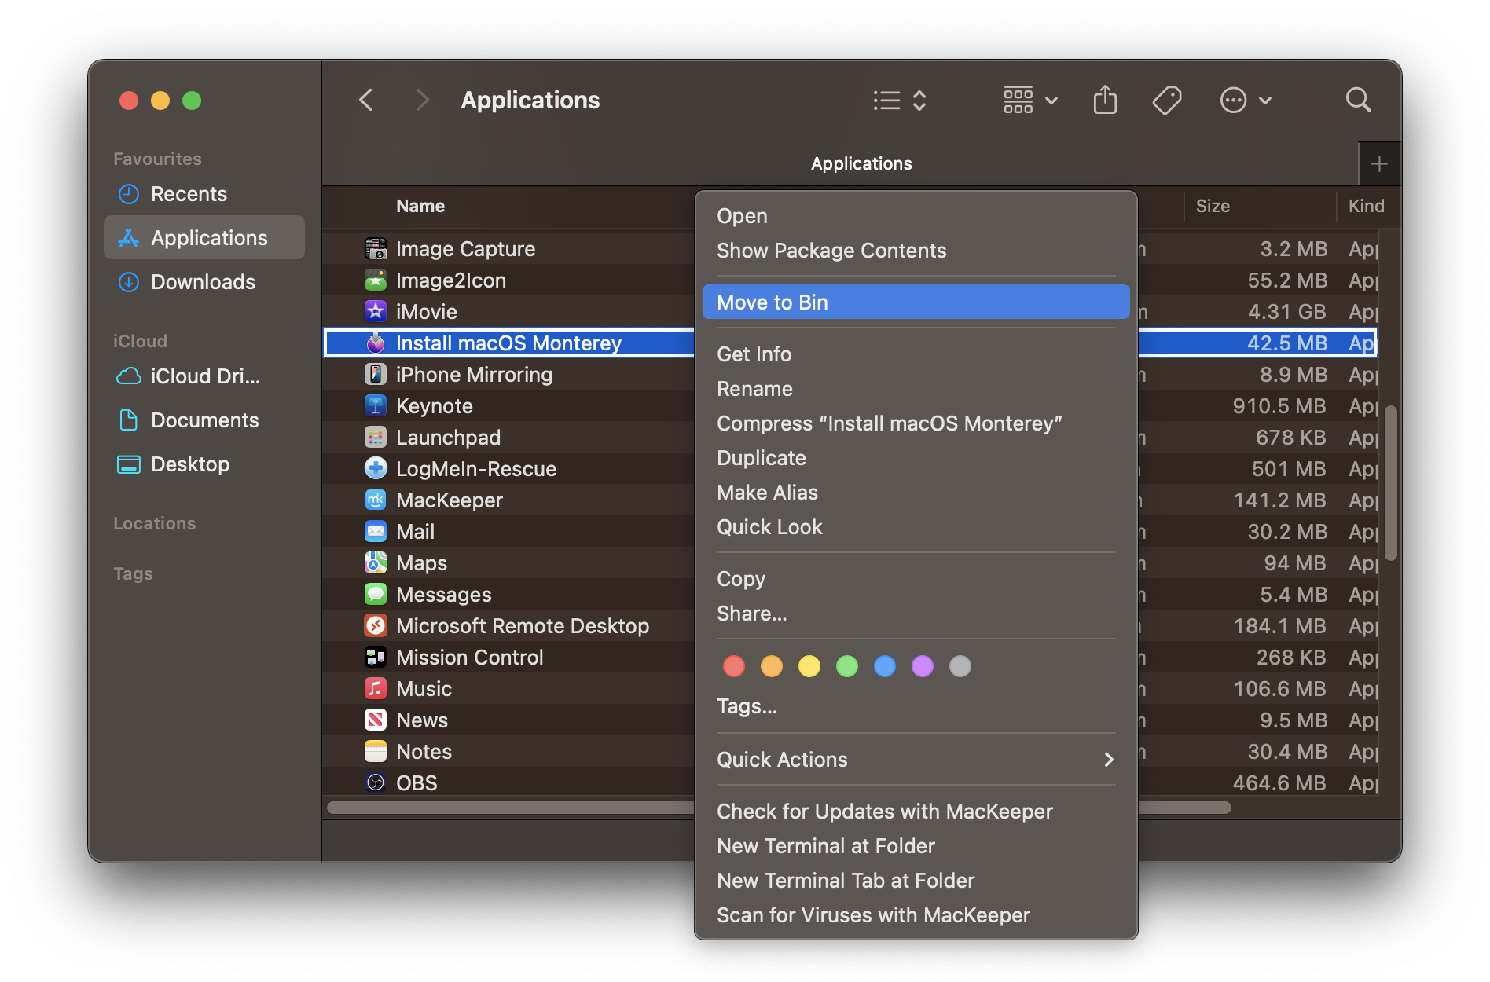Image resolution: width=1490 pixels, height=982 pixels.
Task: Open the group-by grid dropdown
Action: pos(1030,100)
